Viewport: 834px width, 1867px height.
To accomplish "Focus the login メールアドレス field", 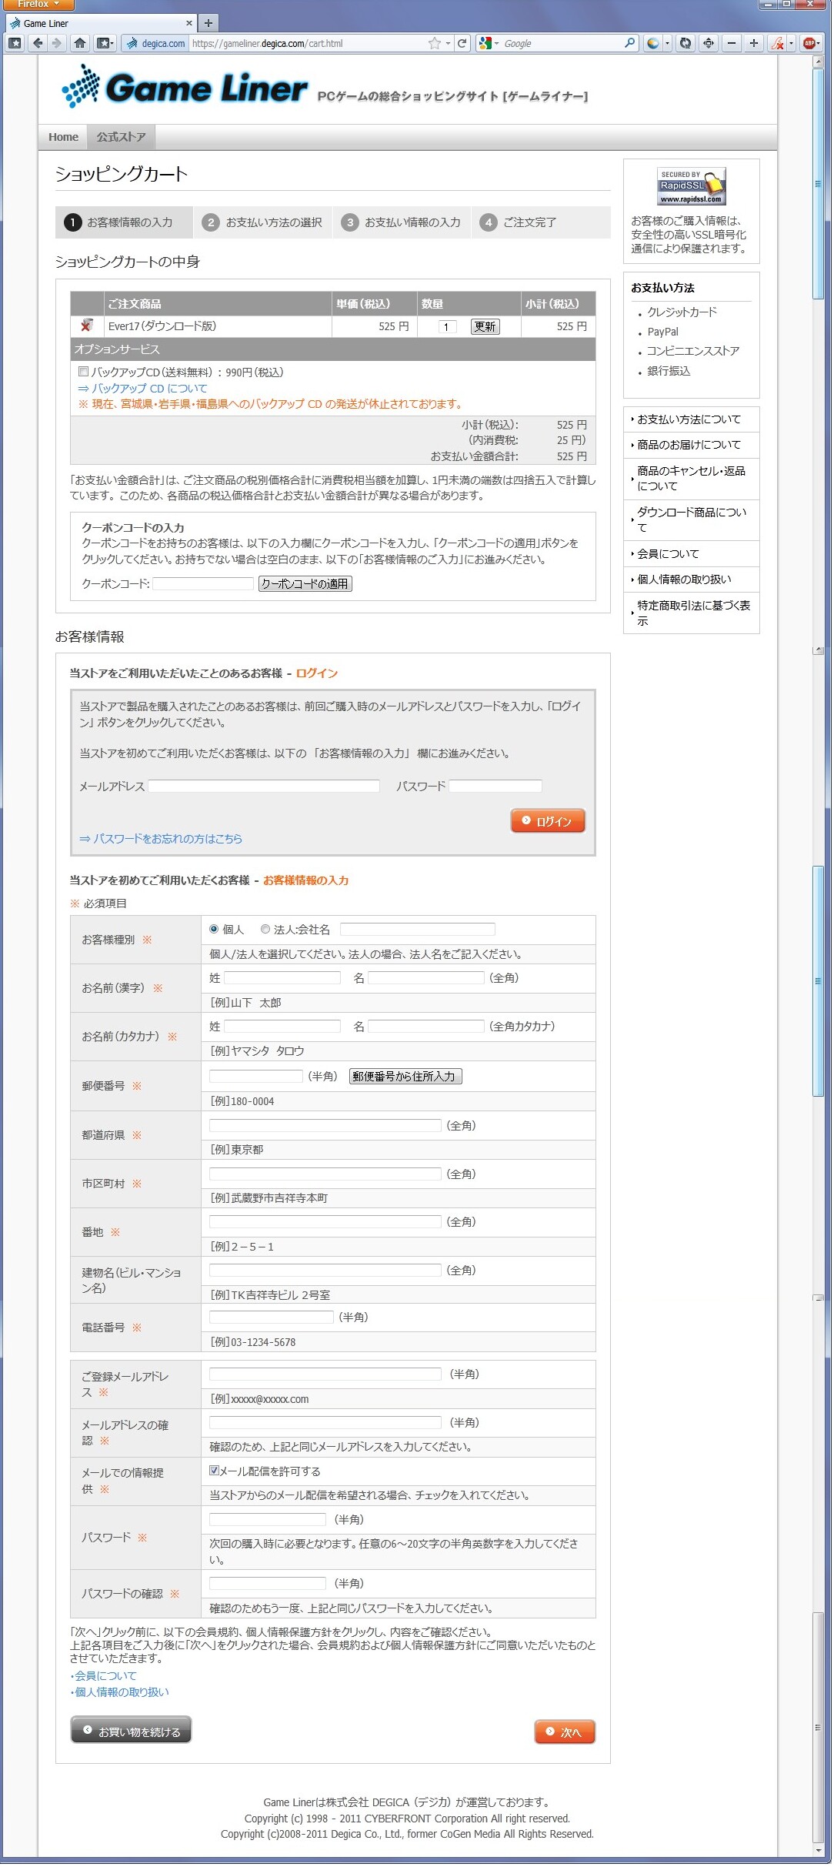I will pyautogui.click(x=264, y=786).
